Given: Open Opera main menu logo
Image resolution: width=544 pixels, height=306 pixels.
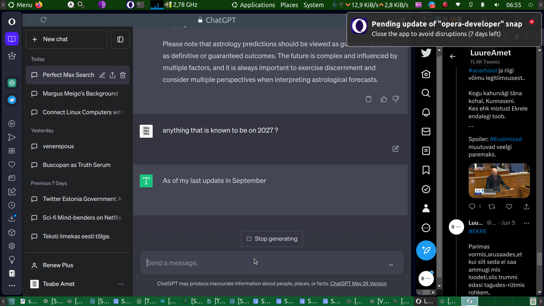Looking at the screenshot, I should (12, 22).
